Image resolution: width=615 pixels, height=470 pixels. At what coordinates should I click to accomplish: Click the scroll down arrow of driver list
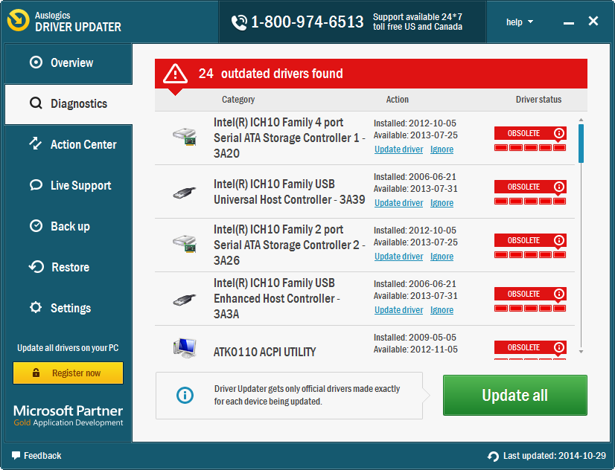[581, 352]
